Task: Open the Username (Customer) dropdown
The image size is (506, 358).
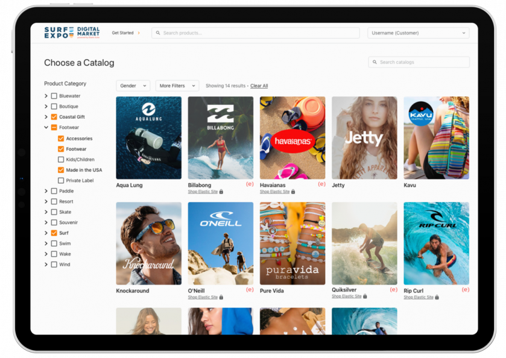Action: click(x=418, y=33)
